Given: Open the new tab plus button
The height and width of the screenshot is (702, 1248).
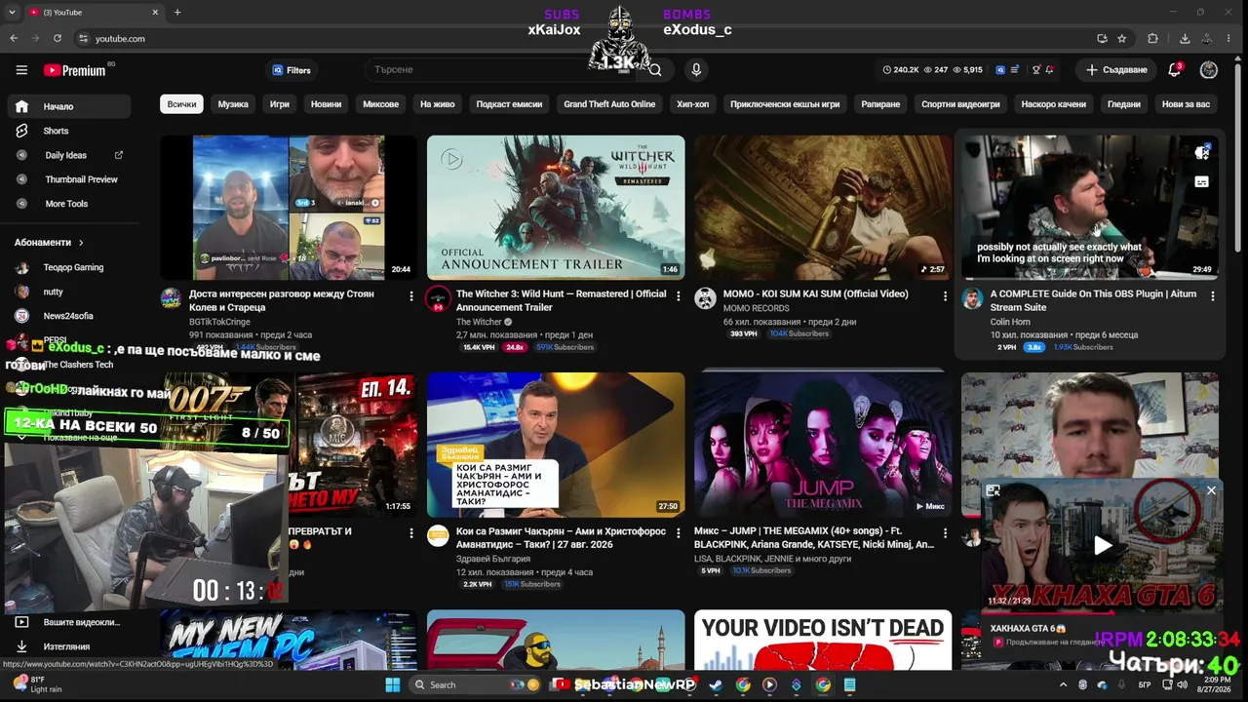Looking at the screenshot, I should click(176, 13).
